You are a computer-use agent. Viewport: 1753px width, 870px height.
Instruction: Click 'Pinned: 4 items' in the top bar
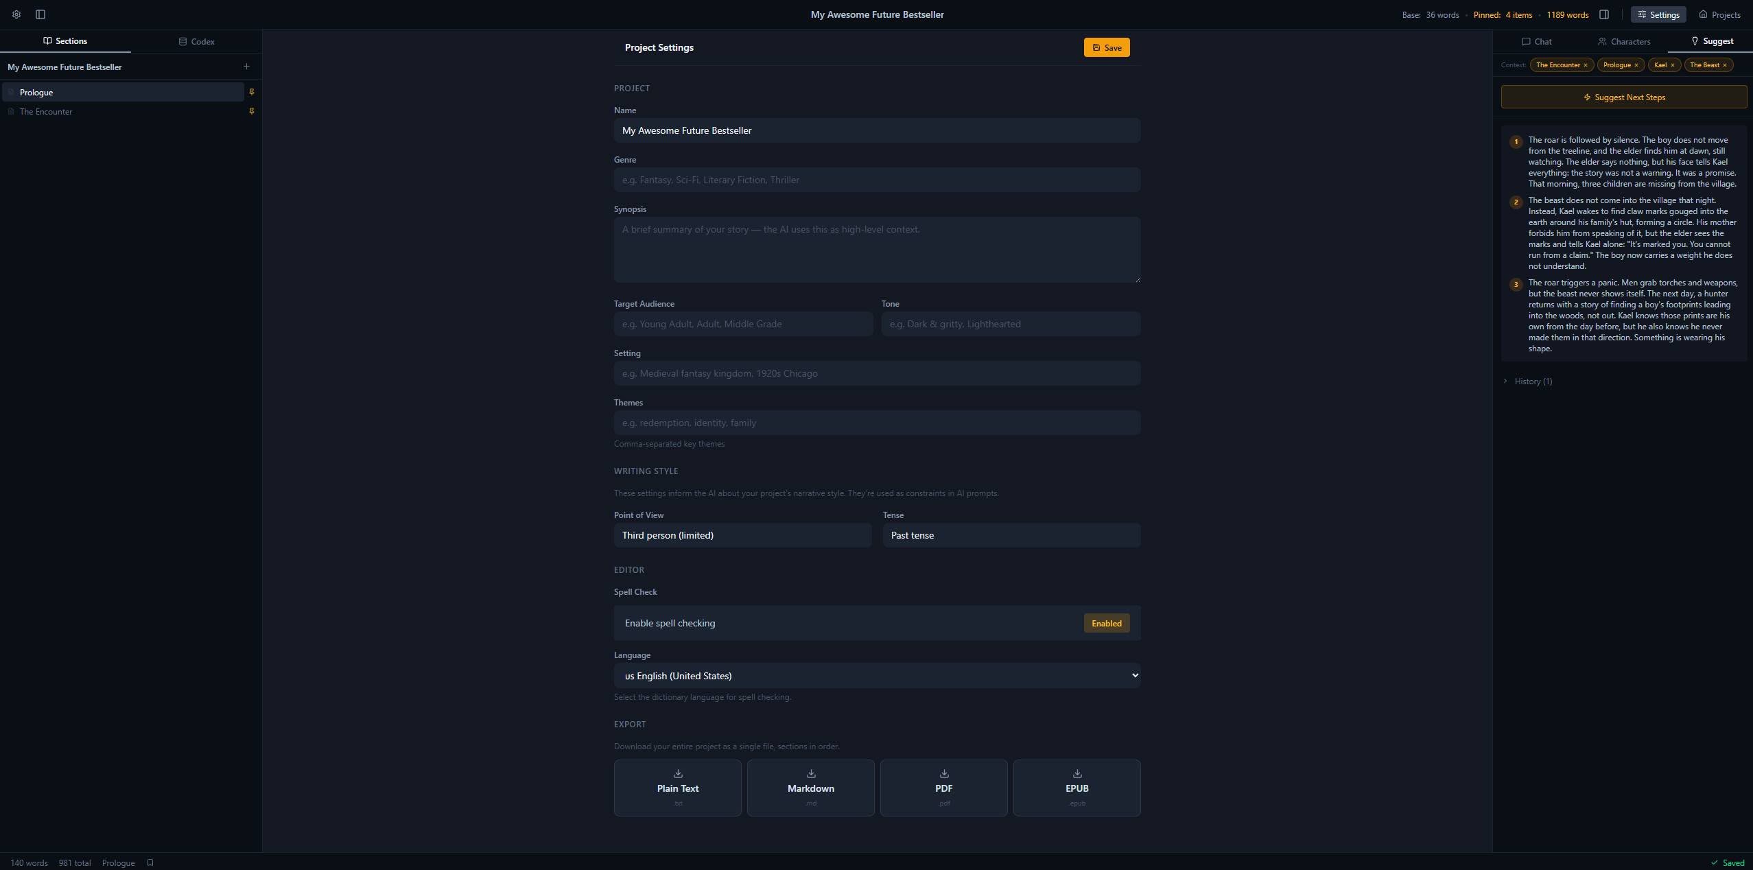coord(1503,14)
